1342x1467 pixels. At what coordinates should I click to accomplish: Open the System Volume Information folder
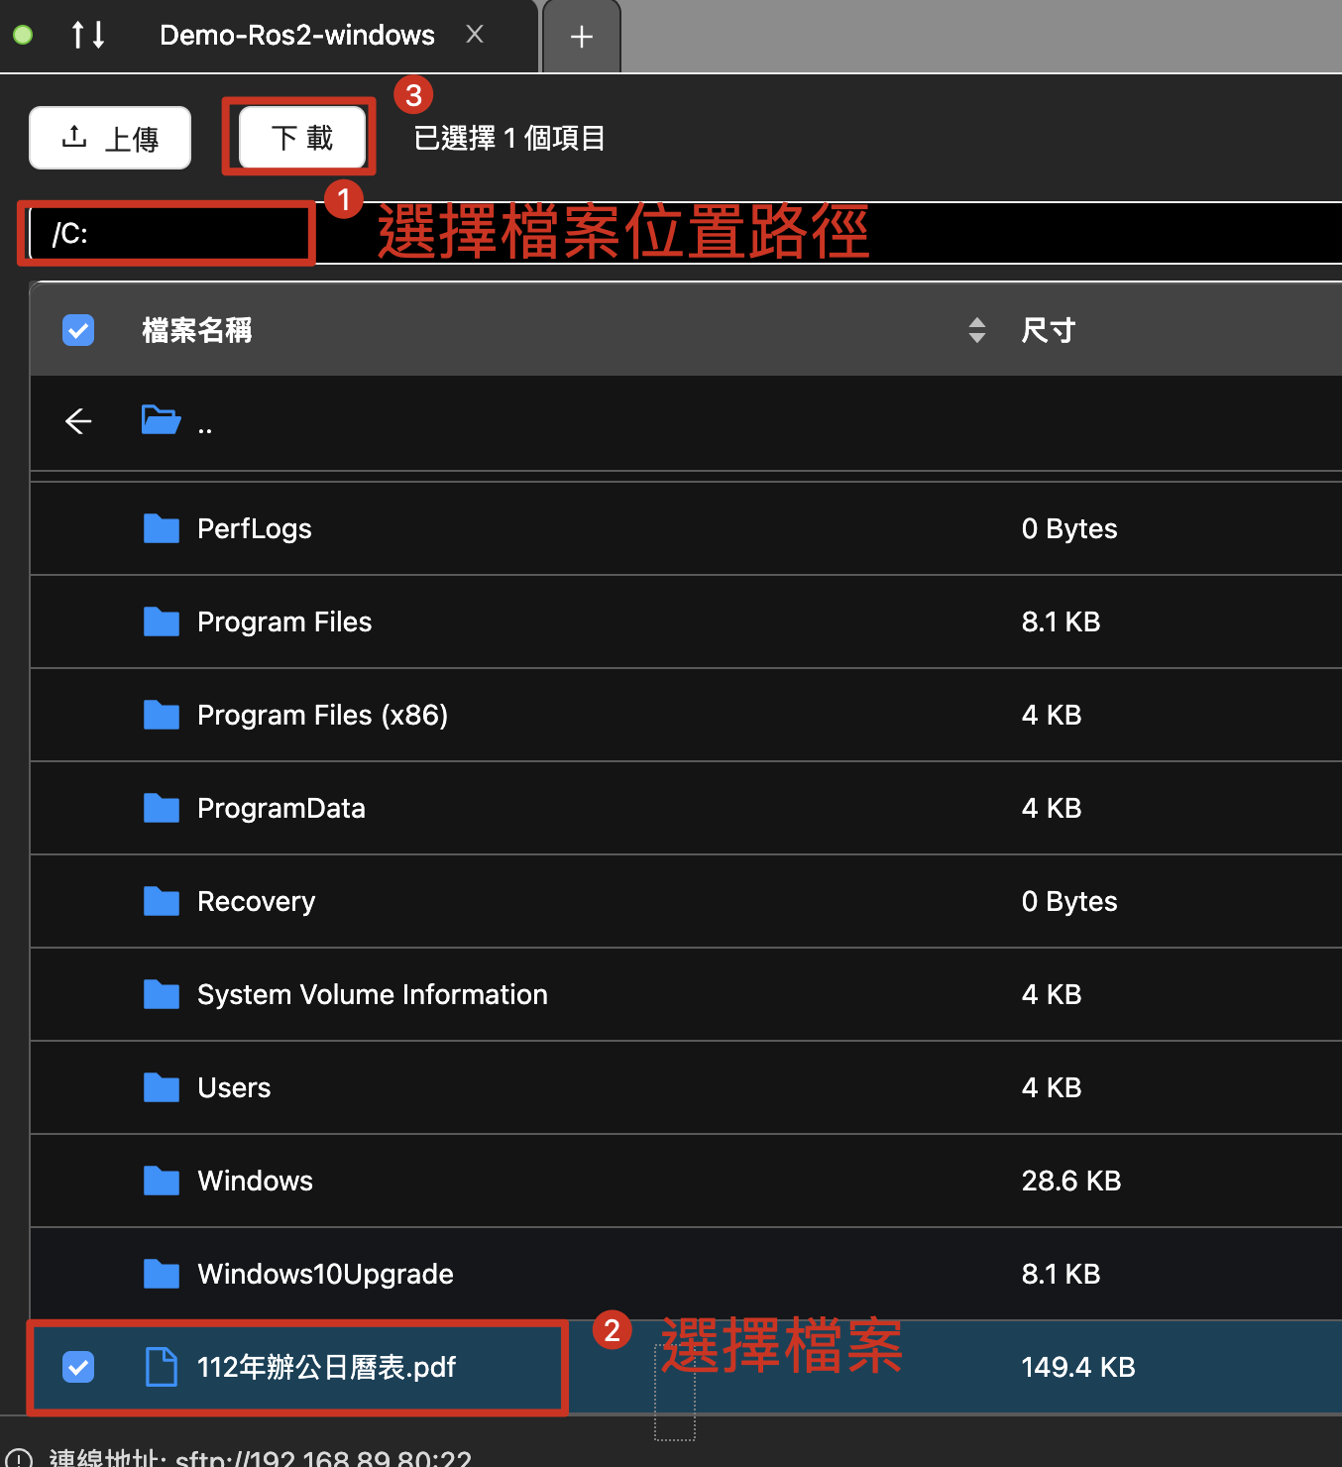point(372,994)
